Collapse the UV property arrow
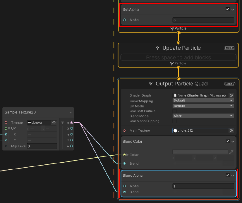242x203 pixels. point(9,128)
